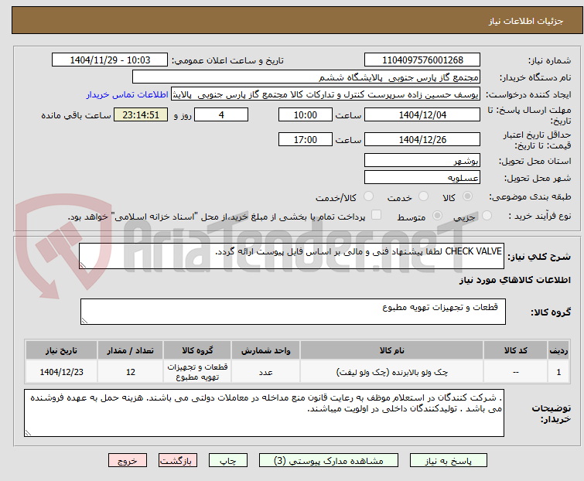The height and width of the screenshot is (481, 584).
Task: Click the شماره نیاز field 1104097576001268
Action: point(422,60)
